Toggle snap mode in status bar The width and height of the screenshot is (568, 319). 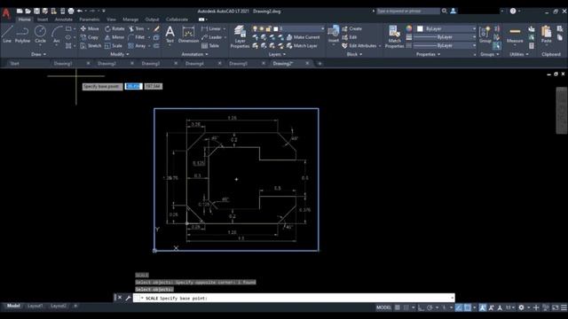tap(406, 307)
